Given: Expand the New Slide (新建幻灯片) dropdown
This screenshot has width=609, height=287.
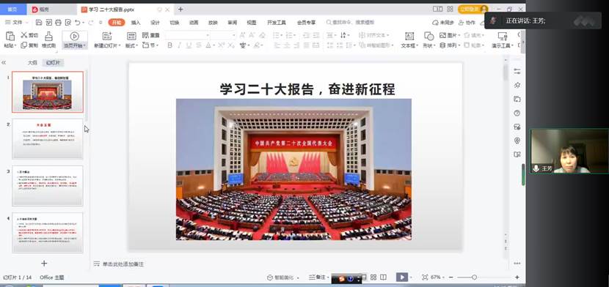Looking at the screenshot, I should pos(107,45).
